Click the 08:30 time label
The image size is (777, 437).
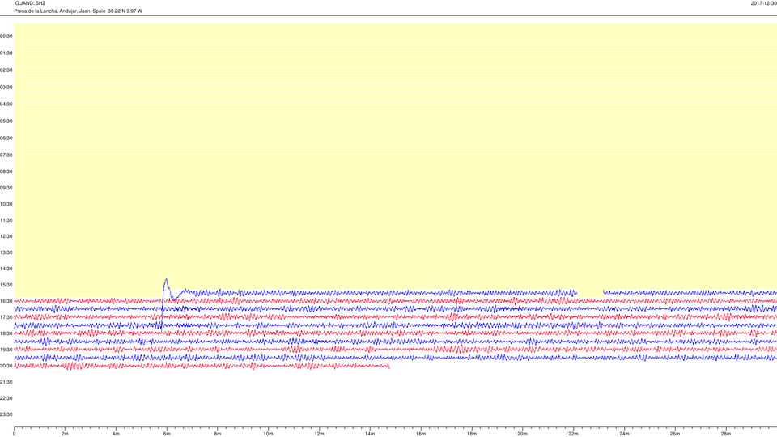click(x=6, y=172)
